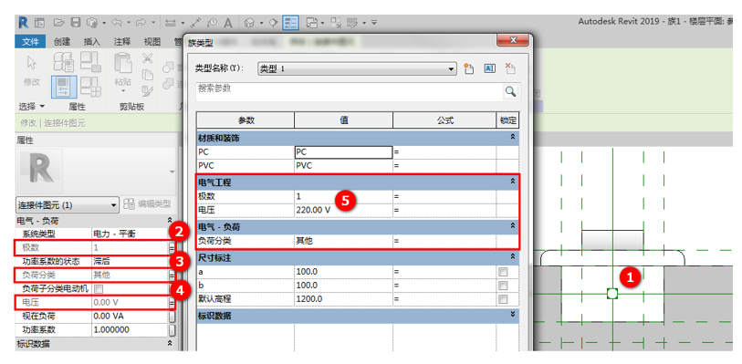Click the Open folder icon in quick access toolbar
Viewport: 742px width, 364px height.
coord(58,22)
